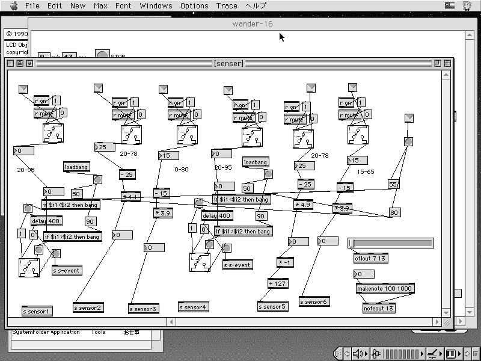Click the MIDI enable icon beside the lock
Viewport: 481px width, 361px height.
pyautogui.click(x=29, y=63)
